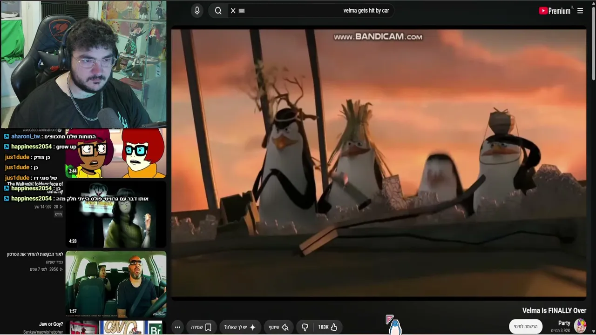The width and height of the screenshot is (596, 335).
Task: Open the three-dot more actions menu
Action: [x=177, y=327]
